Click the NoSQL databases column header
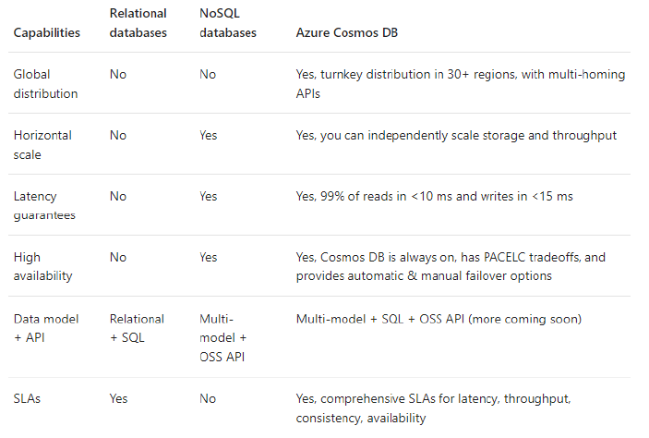649x438 pixels. point(228,23)
